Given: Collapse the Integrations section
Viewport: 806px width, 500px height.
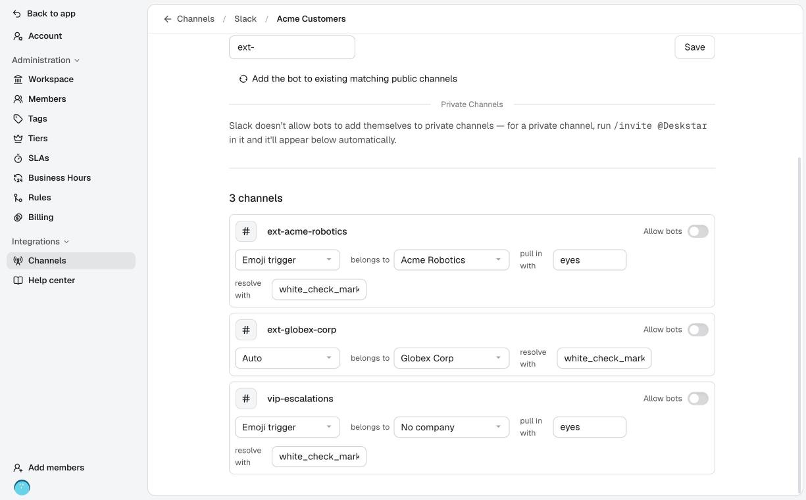Looking at the screenshot, I should tap(40, 242).
